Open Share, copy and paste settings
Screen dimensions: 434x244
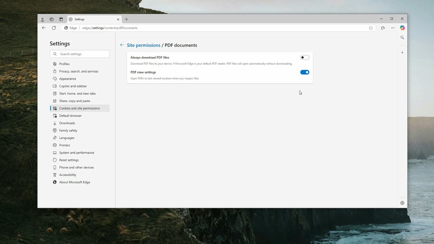80,101
